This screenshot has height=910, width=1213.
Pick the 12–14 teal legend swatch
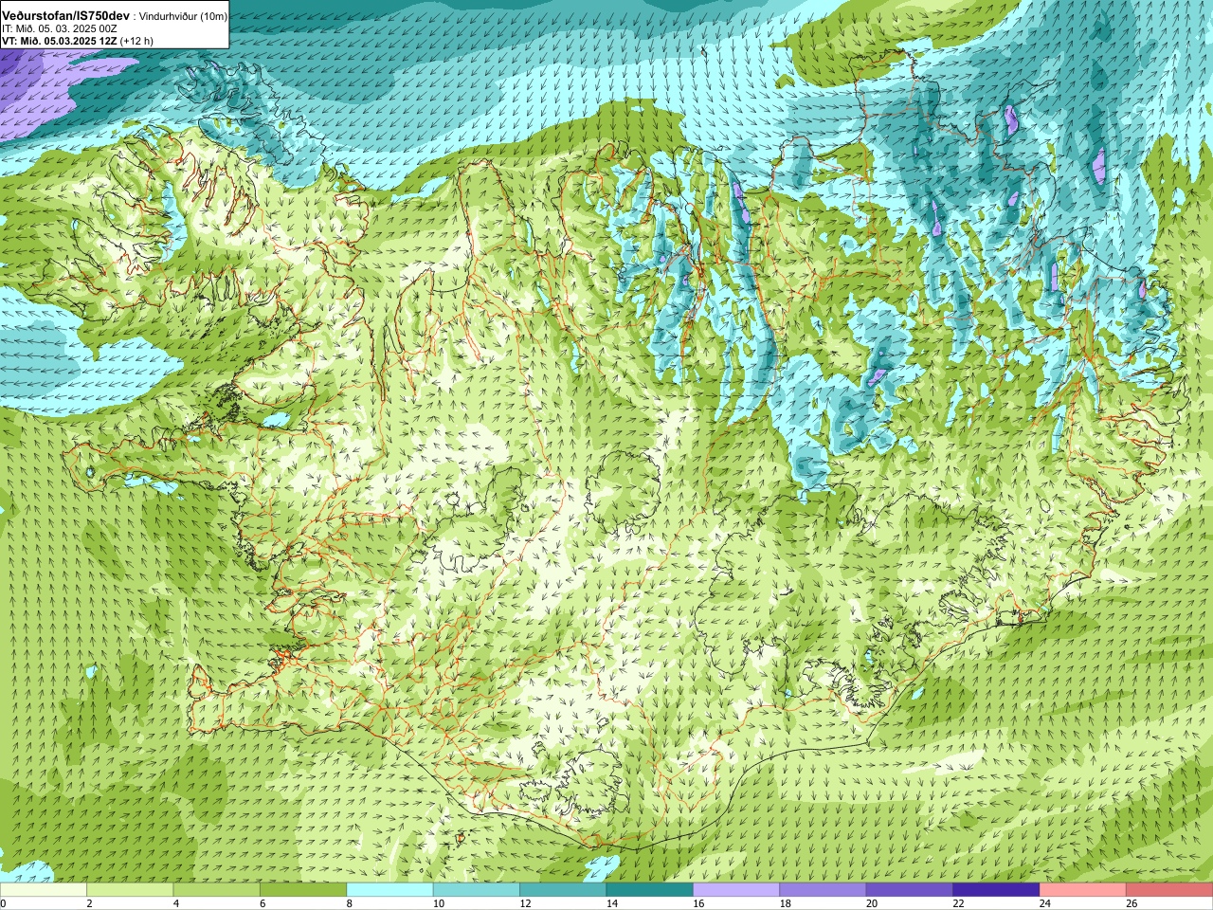click(563, 890)
